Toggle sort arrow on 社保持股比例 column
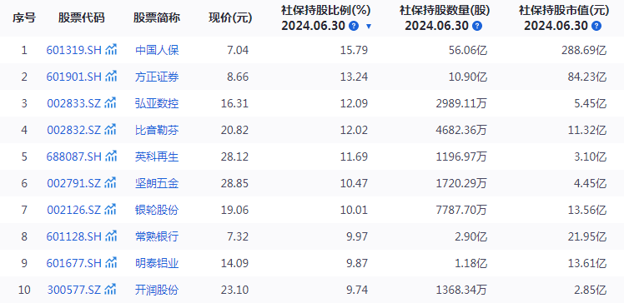624x303 pixels. point(369,27)
